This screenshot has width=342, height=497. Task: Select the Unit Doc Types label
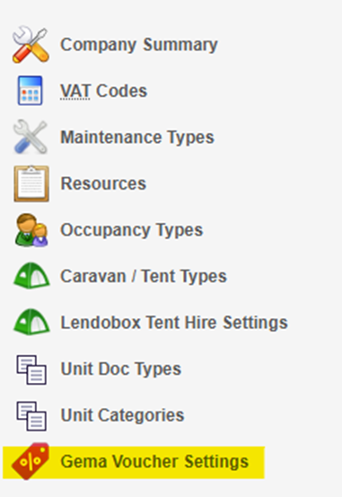click(x=121, y=369)
